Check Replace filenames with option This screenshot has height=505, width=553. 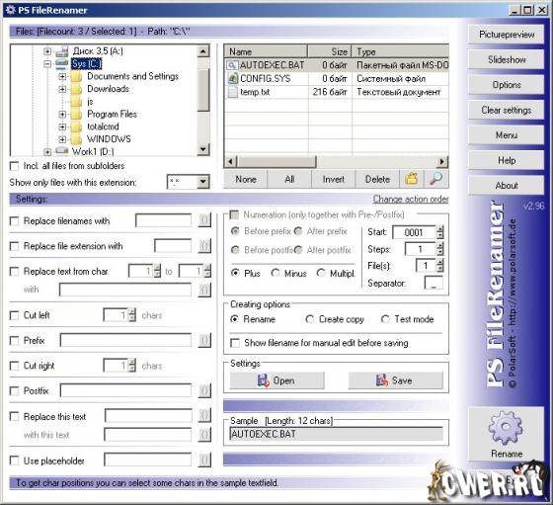(x=14, y=221)
